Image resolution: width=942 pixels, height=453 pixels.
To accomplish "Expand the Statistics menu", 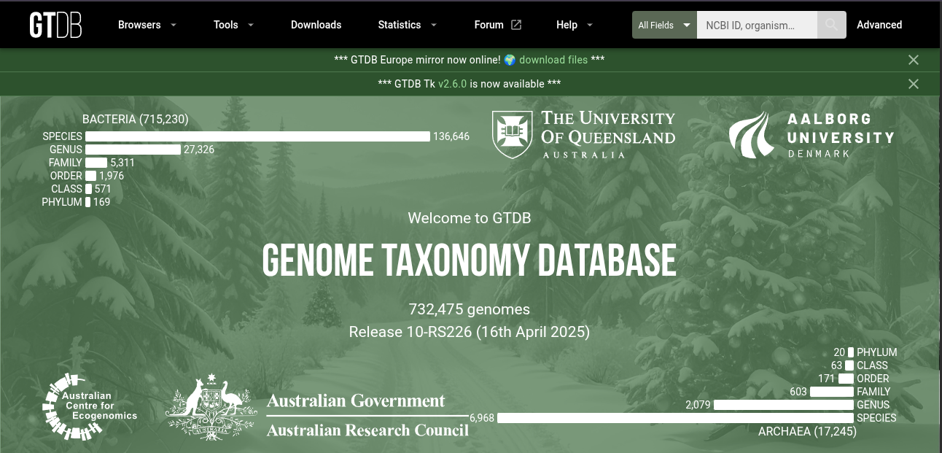I will (x=407, y=25).
